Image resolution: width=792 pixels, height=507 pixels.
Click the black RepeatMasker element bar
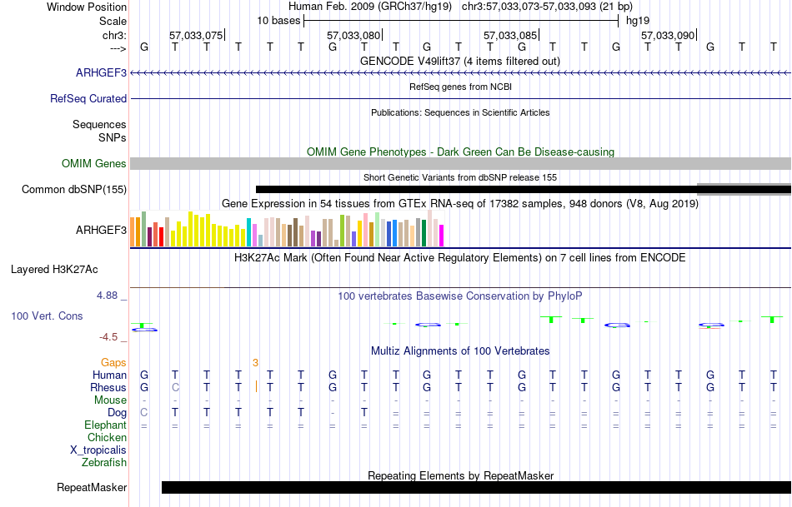476,487
